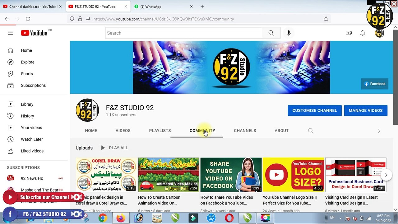Screen dimensions: 398x224
Task: View site security via the padlock icon
Action: pyautogui.click(x=80, y=19)
